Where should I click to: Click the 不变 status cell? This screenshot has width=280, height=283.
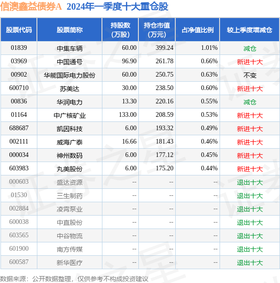pos(250,75)
